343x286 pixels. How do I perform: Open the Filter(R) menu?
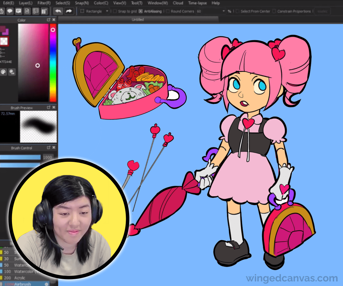44,3
